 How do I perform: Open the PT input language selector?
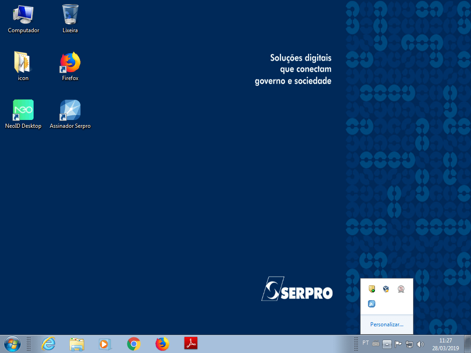coord(366,343)
